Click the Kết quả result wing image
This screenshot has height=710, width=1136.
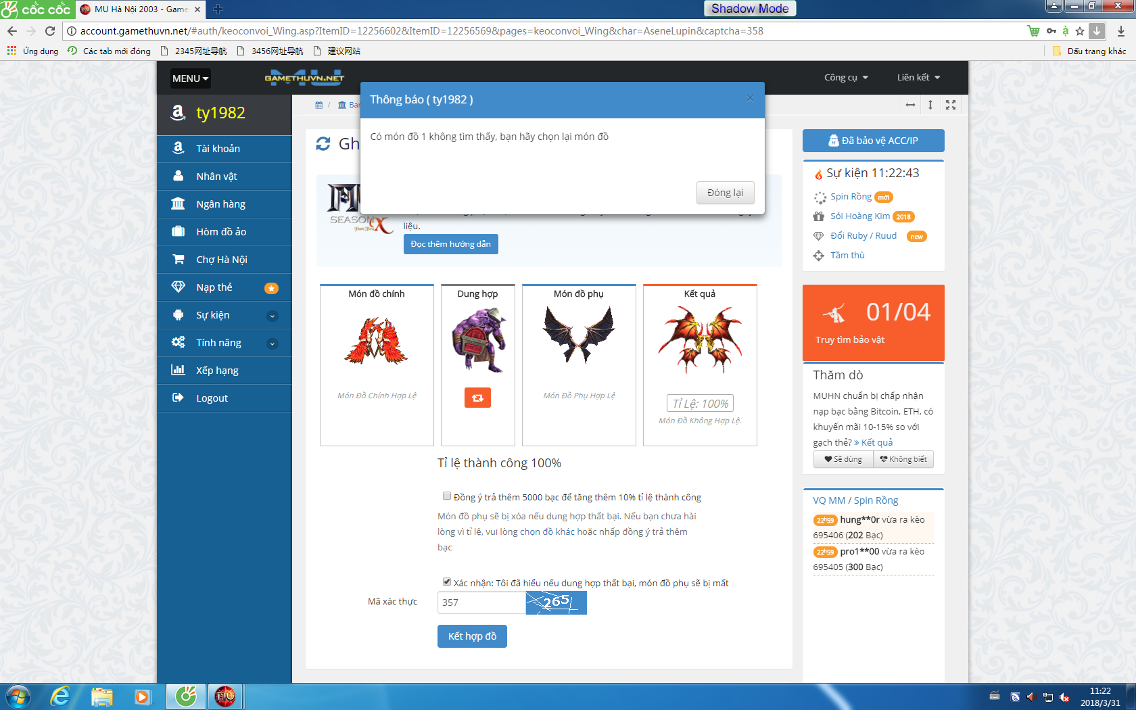click(700, 339)
